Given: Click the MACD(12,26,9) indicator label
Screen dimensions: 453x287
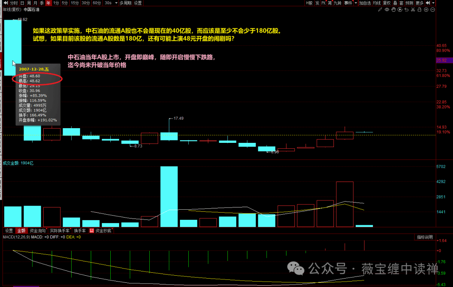Looking at the screenshot, I should coord(16,237).
